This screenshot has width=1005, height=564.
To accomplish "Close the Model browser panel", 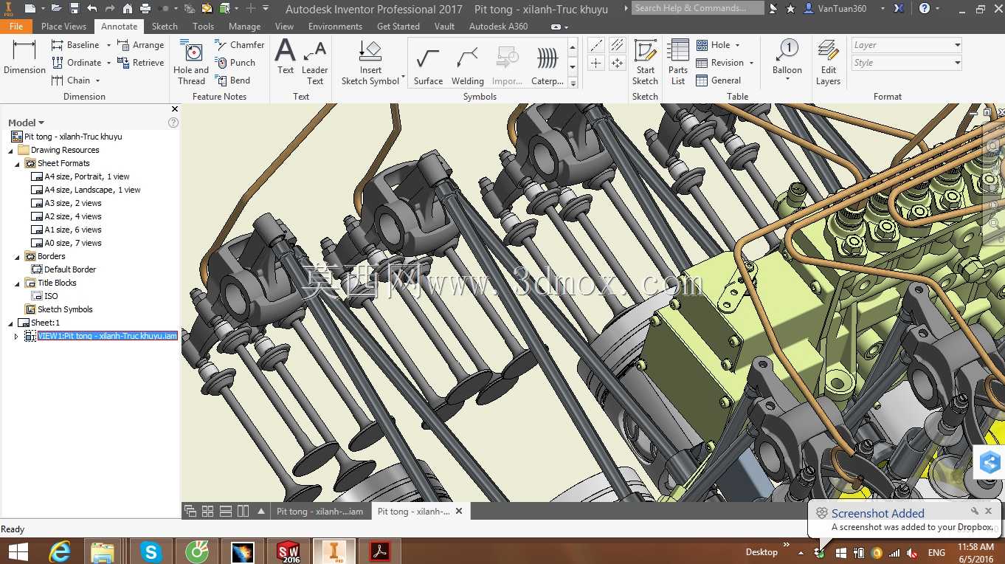I will [x=175, y=109].
